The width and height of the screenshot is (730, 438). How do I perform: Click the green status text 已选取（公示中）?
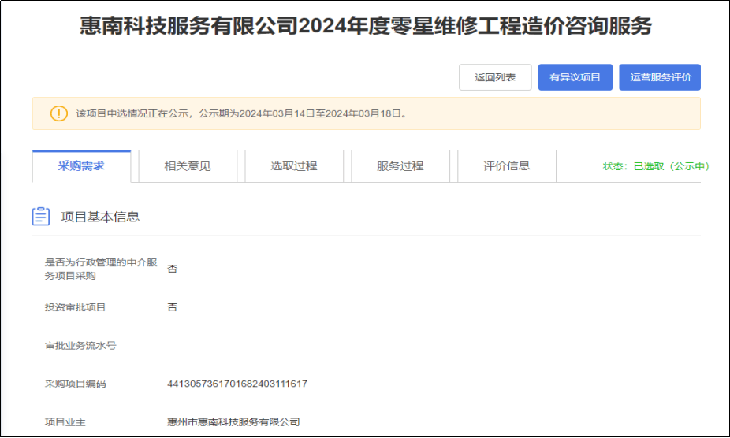click(656, 166)
